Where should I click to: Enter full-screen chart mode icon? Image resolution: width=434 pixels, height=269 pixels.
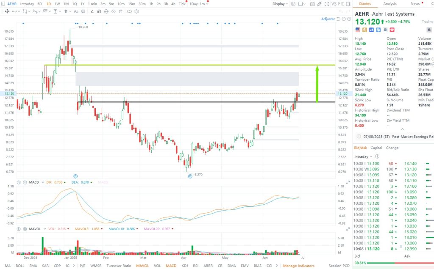(x=328, y=4)
